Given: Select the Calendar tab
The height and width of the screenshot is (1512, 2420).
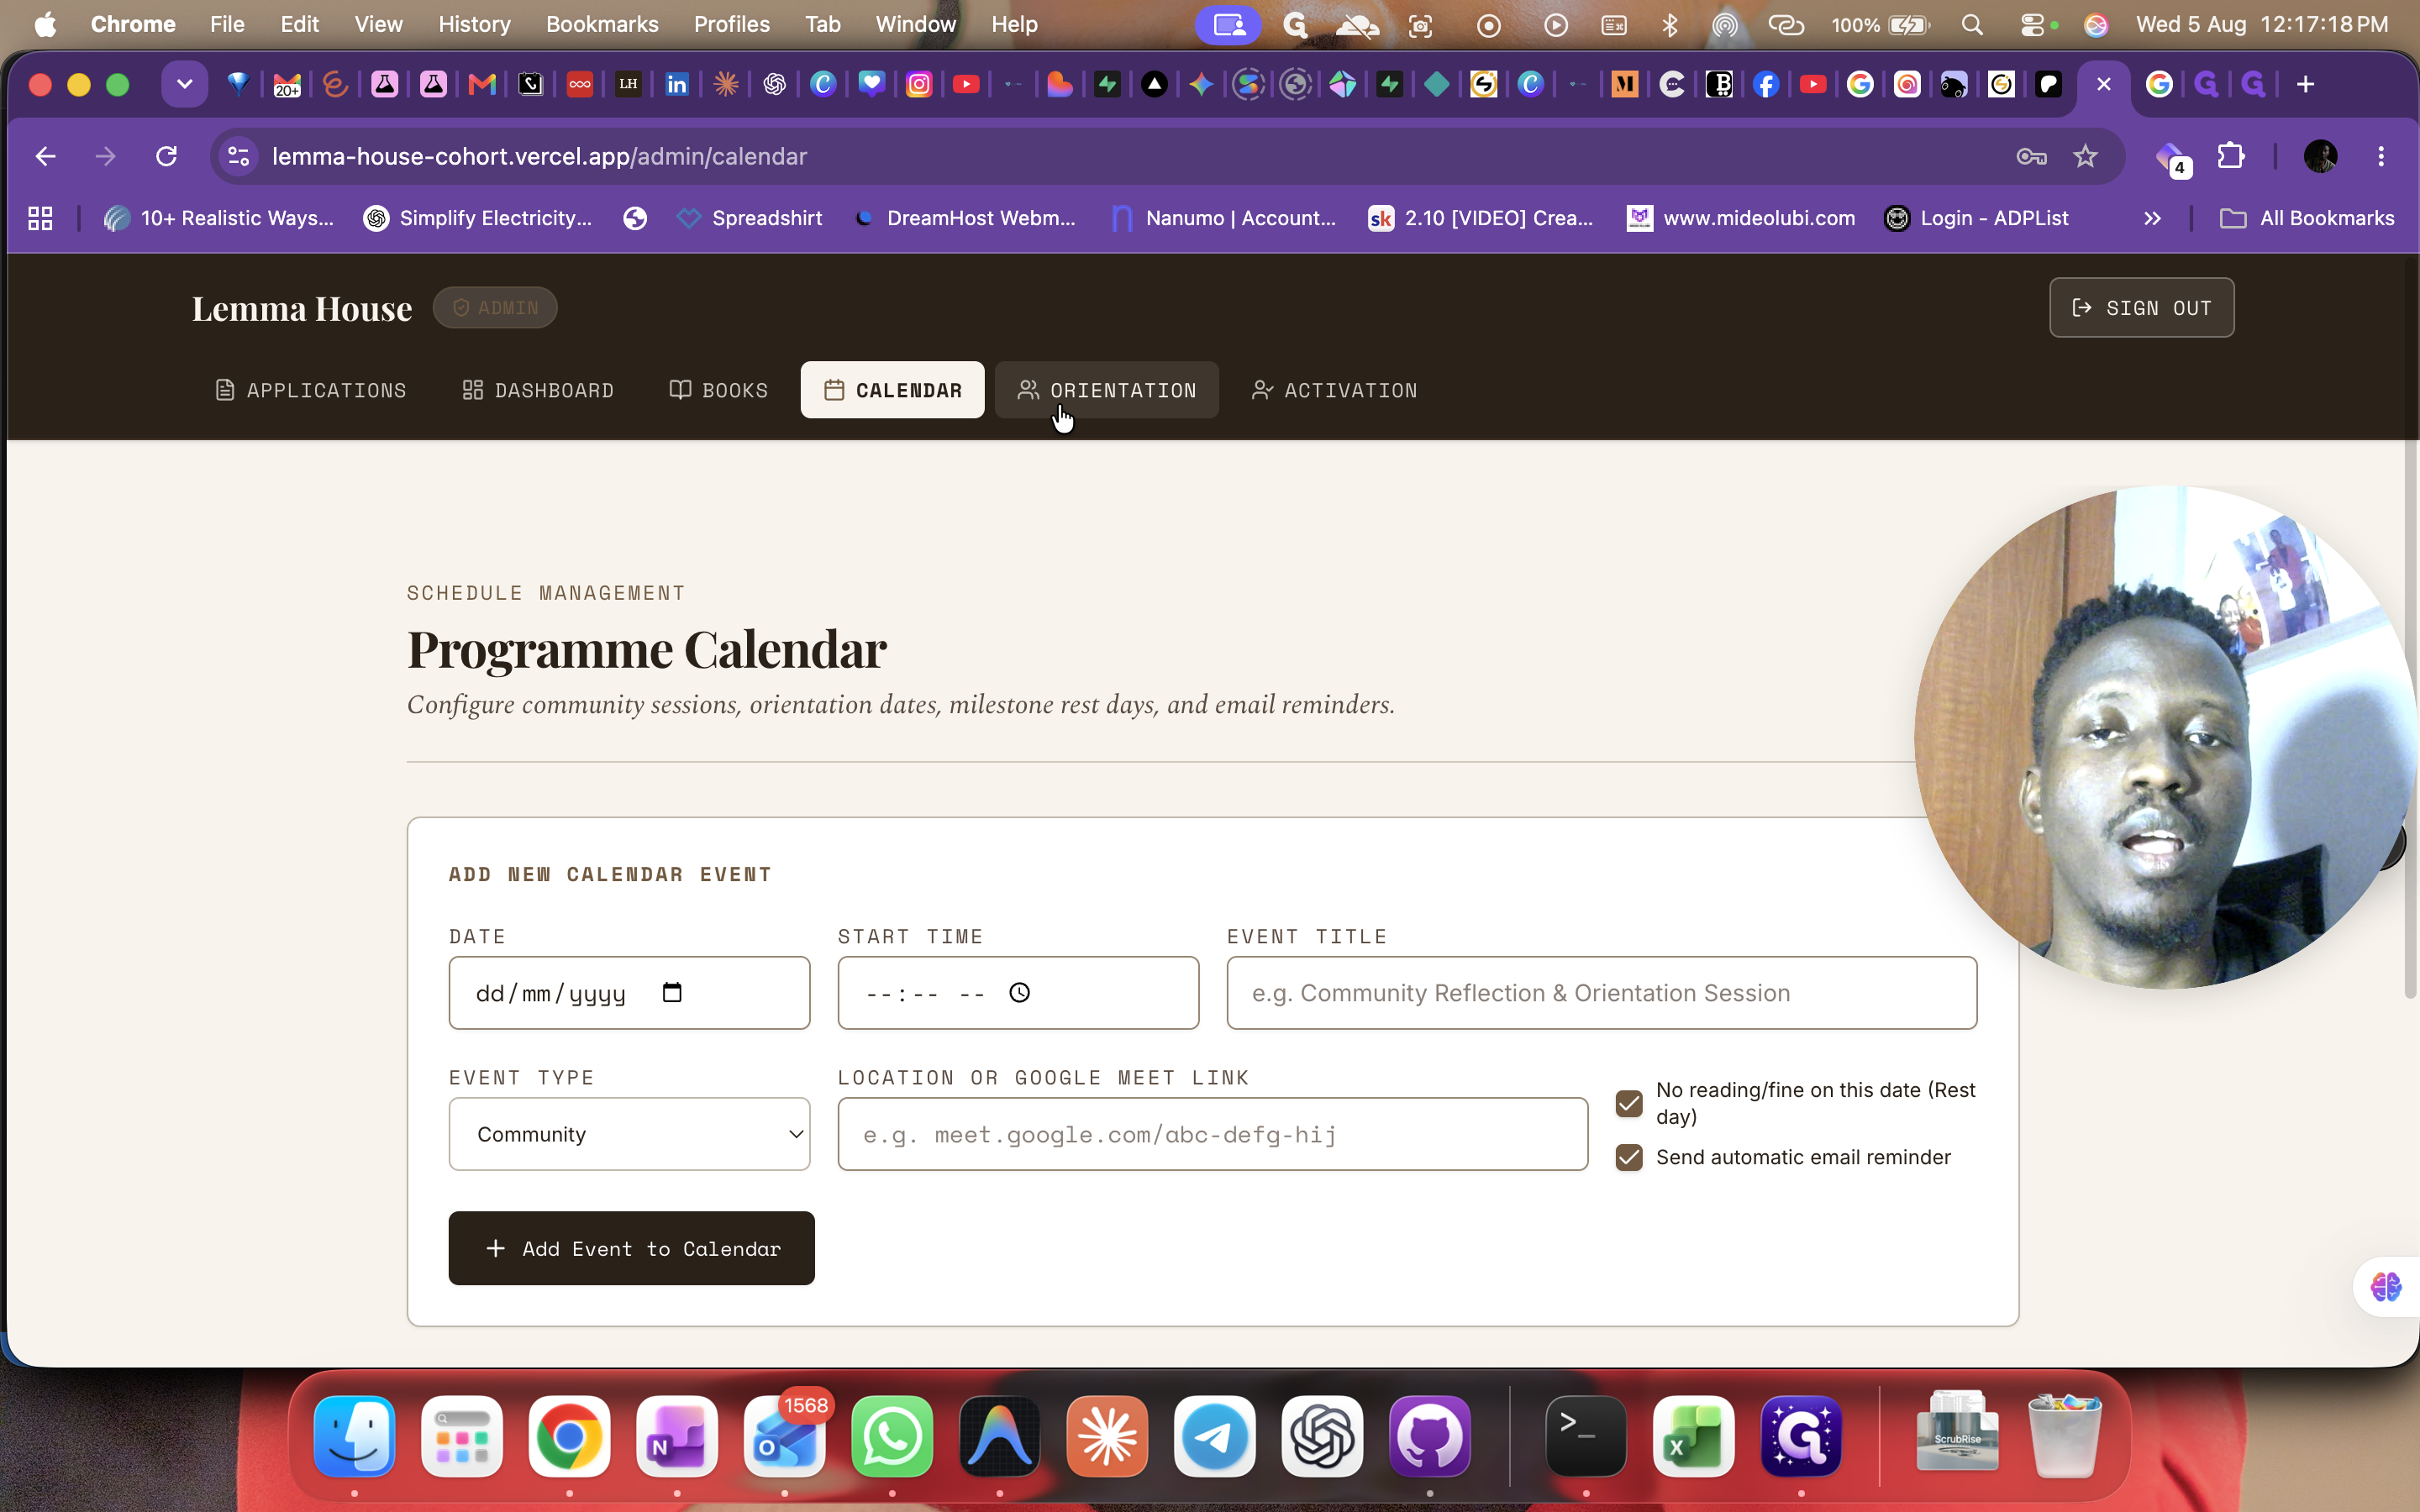Looking at the screenshot, I should (892, 390).
